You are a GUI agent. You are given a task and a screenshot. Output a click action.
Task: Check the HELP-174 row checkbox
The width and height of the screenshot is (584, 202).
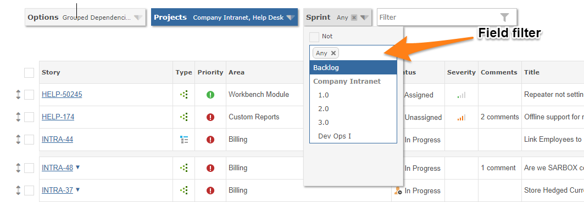point(29,117)
